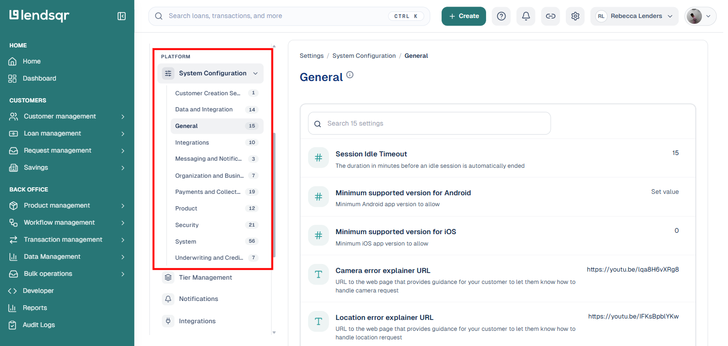Go to Settings breadcrumb link
Viewport: 728px width, 346px height.
(312, 56)
